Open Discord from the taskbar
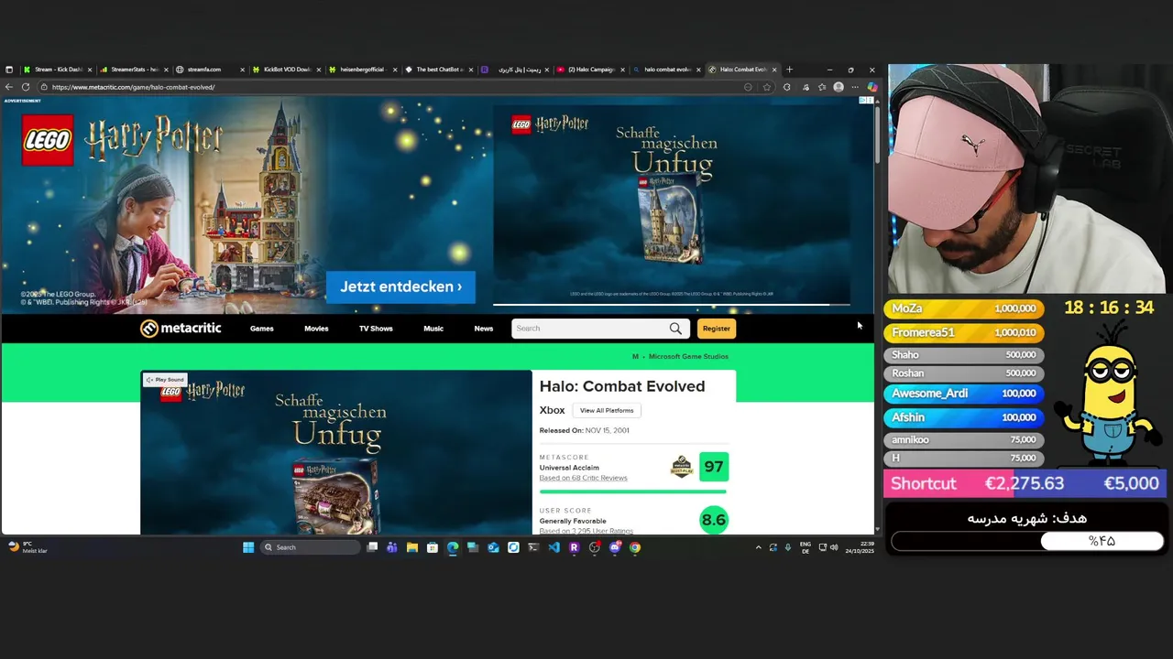This screenshot has height=659, width=1173. coord(614,547)
